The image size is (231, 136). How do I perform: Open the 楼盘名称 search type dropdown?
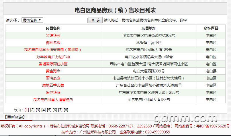pyautogui.click(x=32, y=20)
